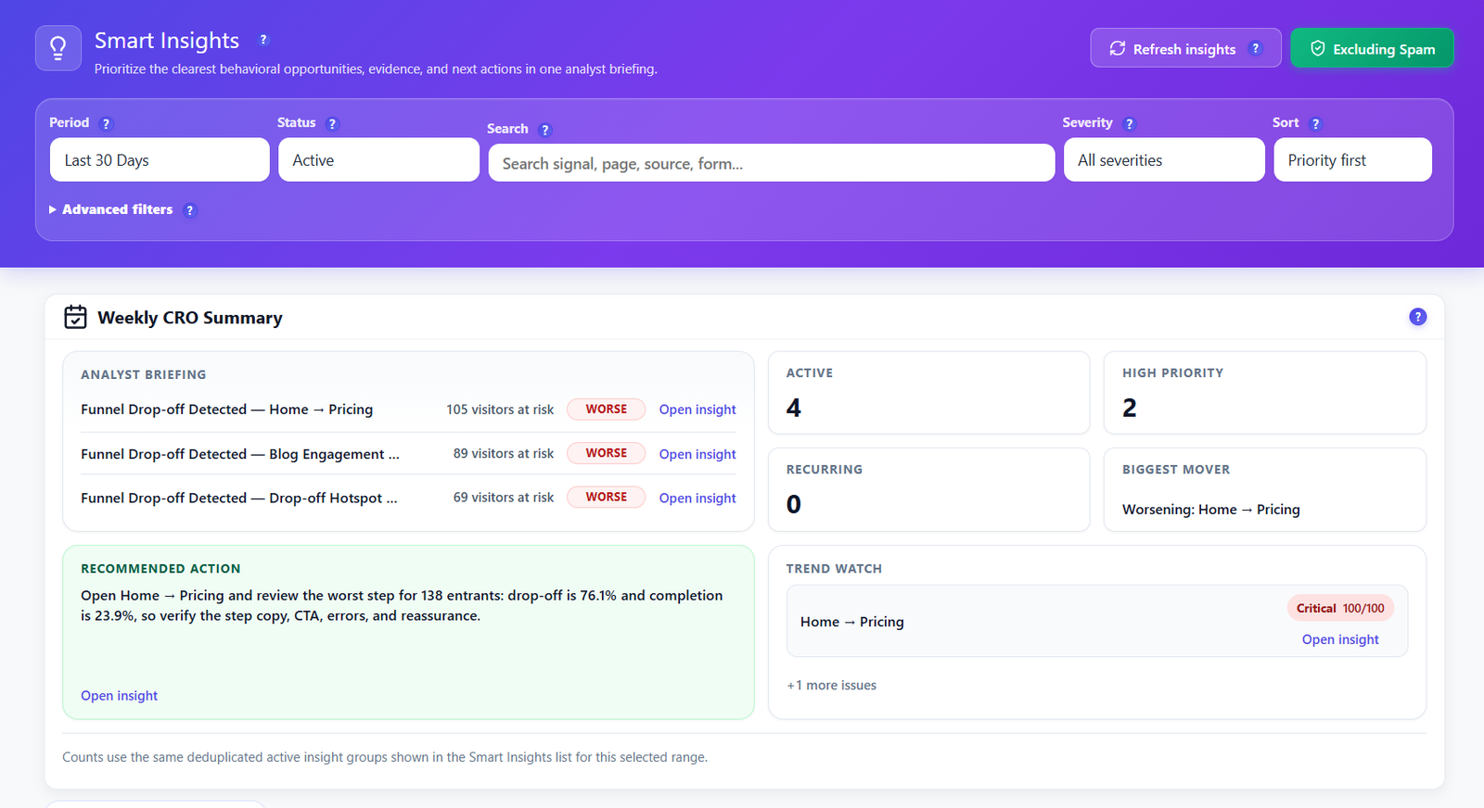Click WORSE badge on Home → Pricing row

pyautogui.click(x=607, y=409)
